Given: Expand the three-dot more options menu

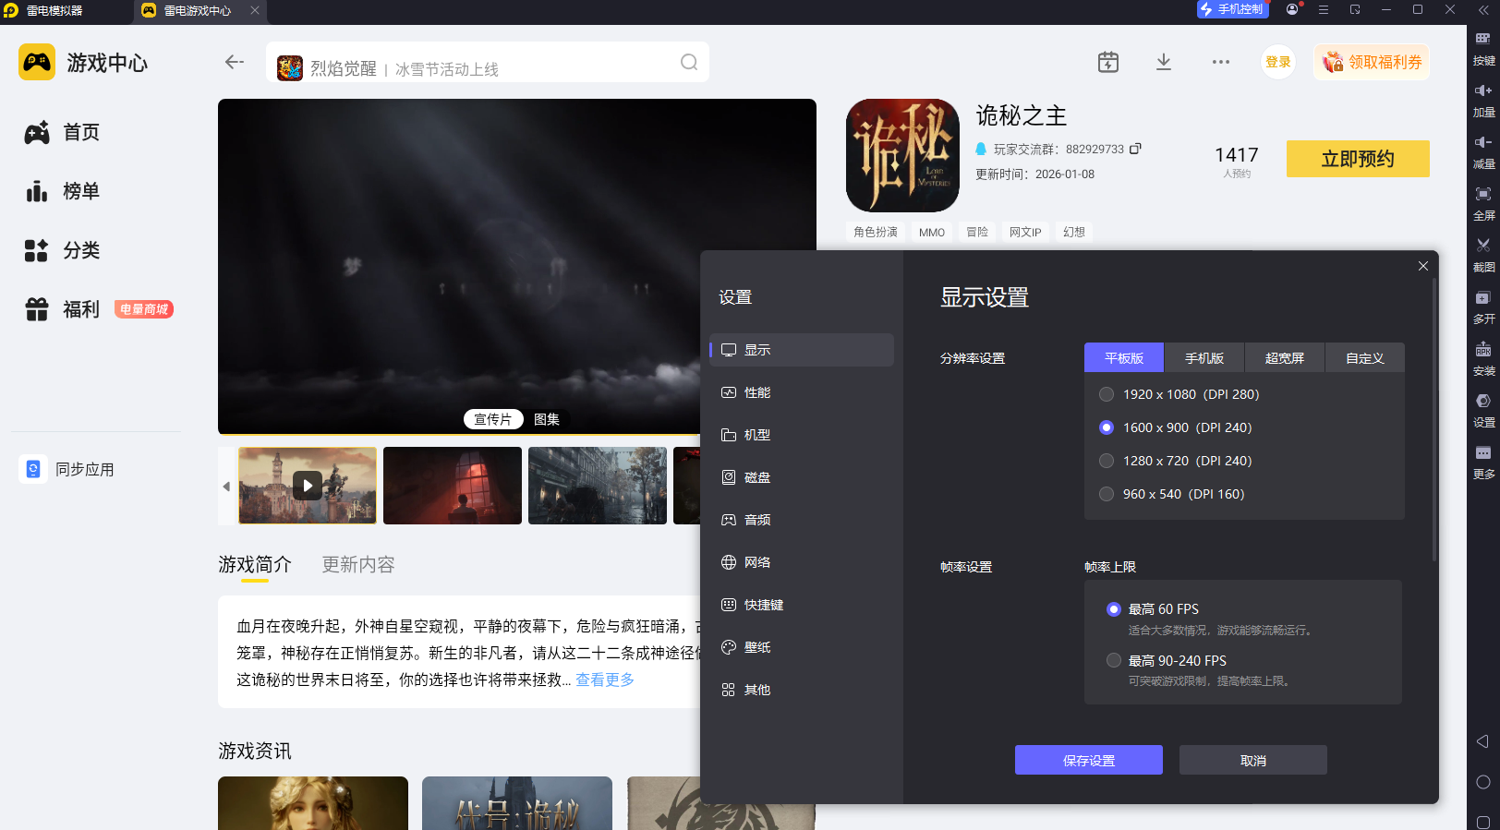Looking at the screenshot, I should point(1220,62).
